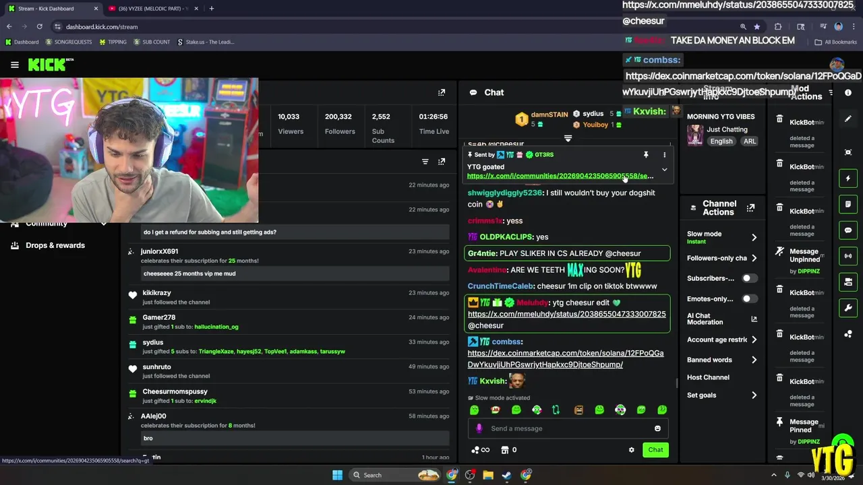Viewport: 863px width, 485px height.
Task: Click the Just Chatting category thumbnail
Action: [694, 135]
